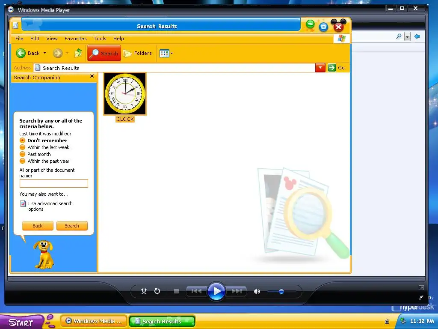Click the Media Player volume slider
The width and height of the screenshot is (438, 329).
pos(281,291)
